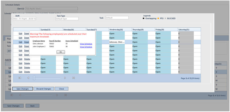Click Edit link in the last grid row
This screenshot has width=230, height=112.
tap(20, 72)
